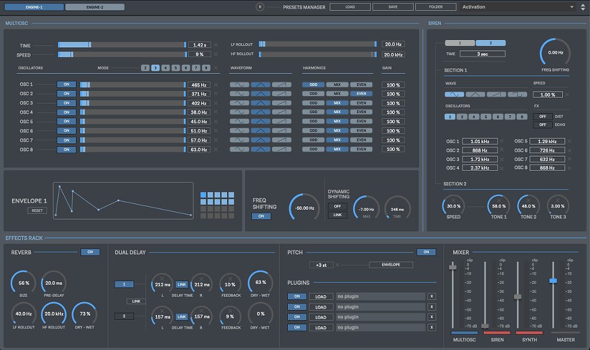Switch to the ENGINE-2 tab

95,6
